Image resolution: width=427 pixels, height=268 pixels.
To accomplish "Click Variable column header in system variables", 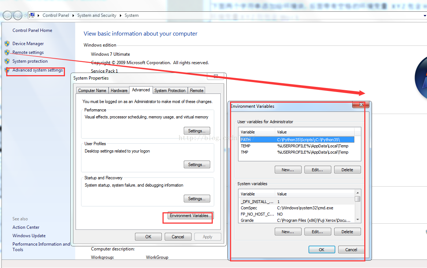I will pyautogui.click(x=257, y=194).
